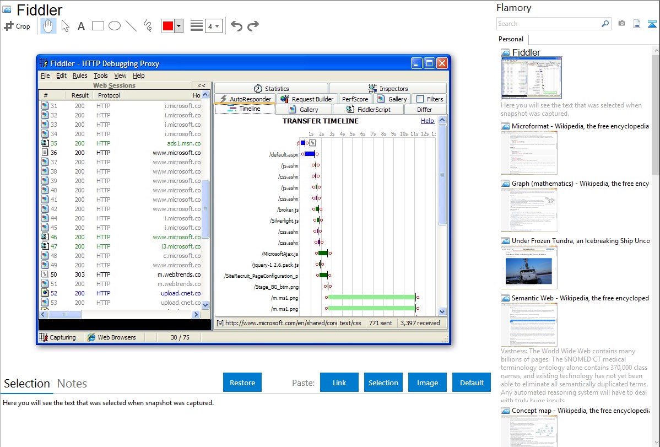The width and height of the screenshot is (660, 447).
Task: Open the Differ tab
Action: 425,110
